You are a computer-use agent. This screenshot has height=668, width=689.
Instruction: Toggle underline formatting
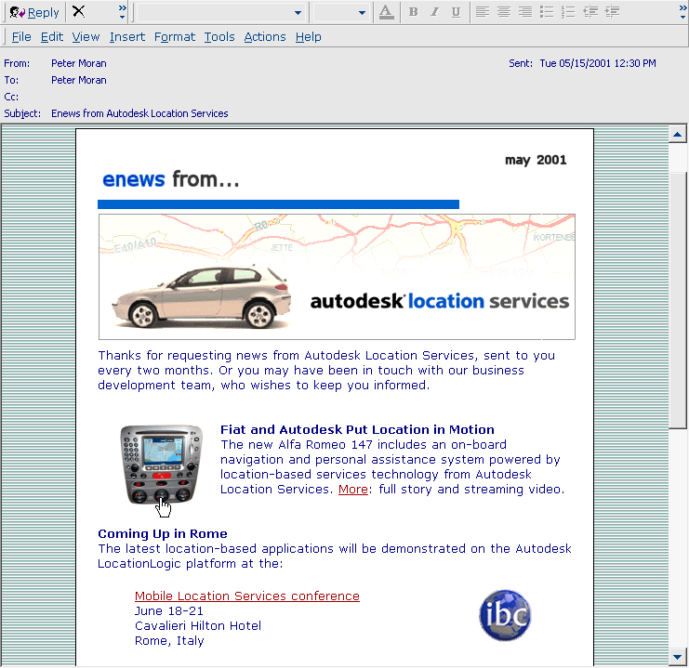point(457,12)
